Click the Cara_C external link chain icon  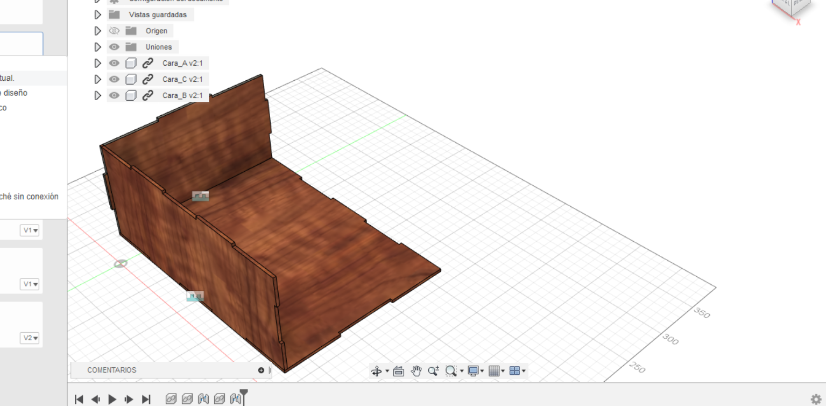click(x=148, y=79)
